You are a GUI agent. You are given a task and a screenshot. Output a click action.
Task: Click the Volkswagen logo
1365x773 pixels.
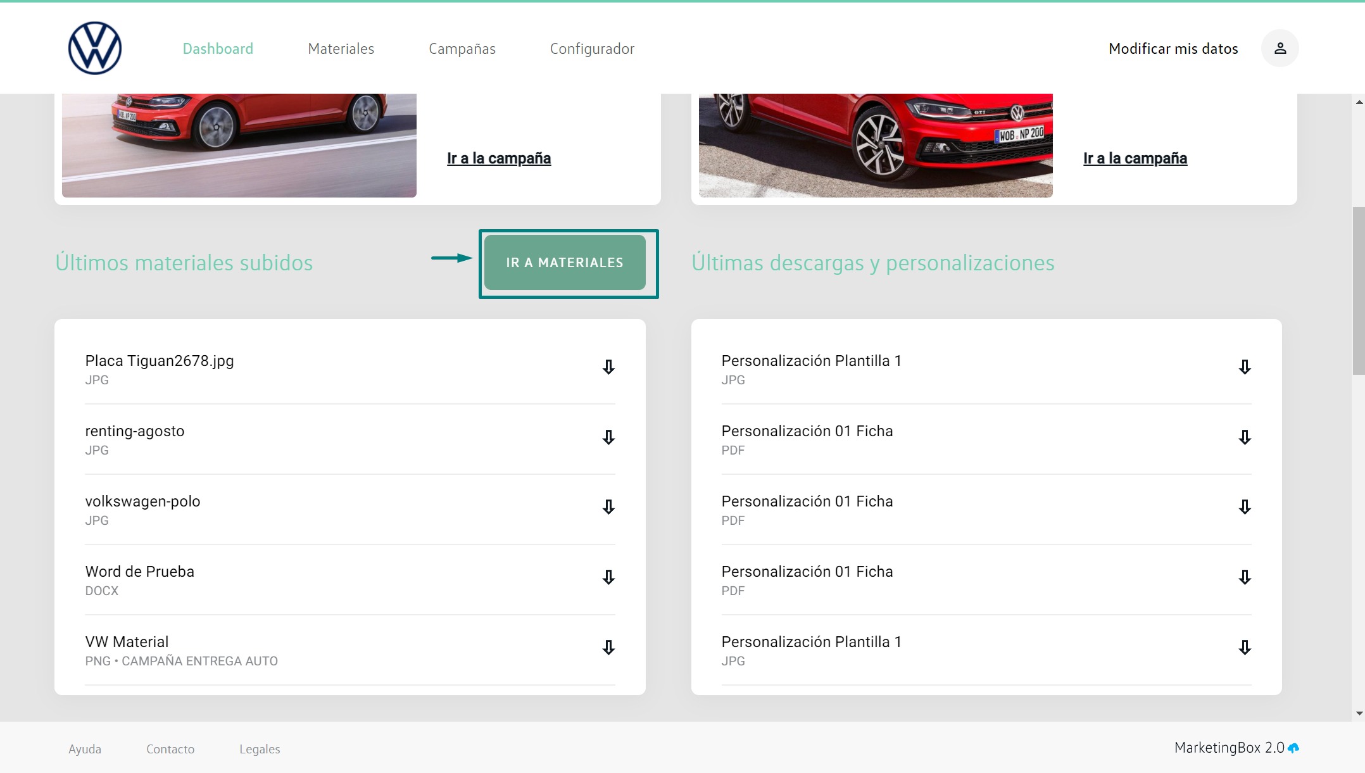95,48
